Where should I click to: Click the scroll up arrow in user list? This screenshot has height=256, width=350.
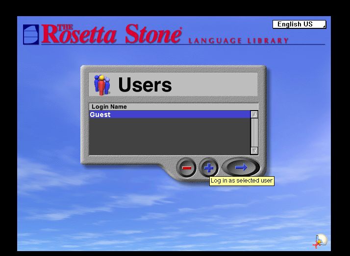(254, 114)
